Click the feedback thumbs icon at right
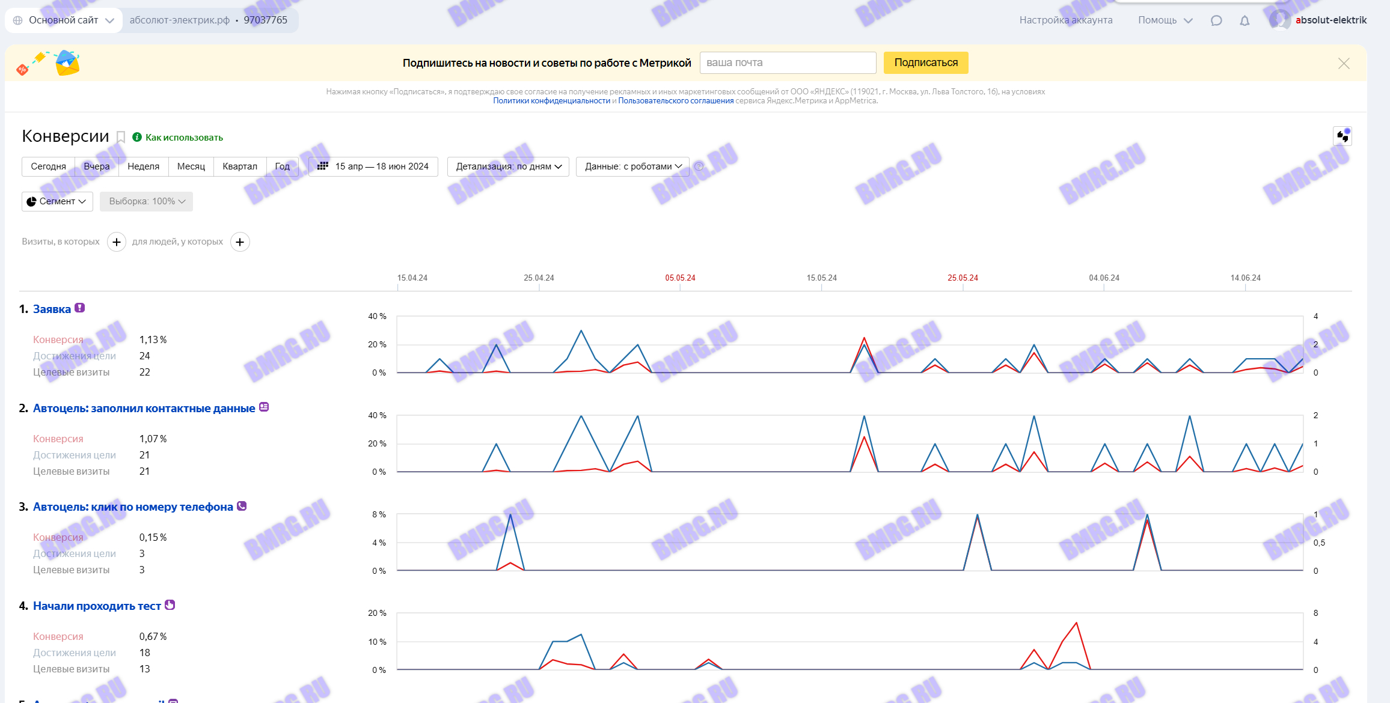 click(1343, 136)
